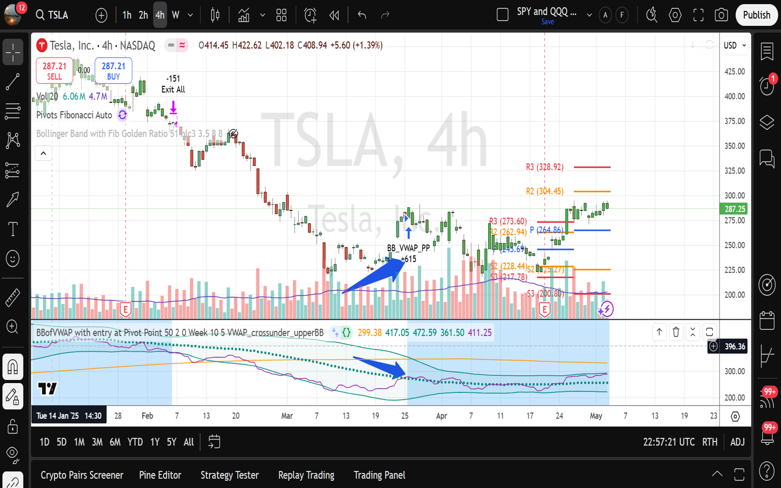781x488 pixels.
Task: Toggle stay in drawing mode pencil-lock
Action: pos(13,396)
